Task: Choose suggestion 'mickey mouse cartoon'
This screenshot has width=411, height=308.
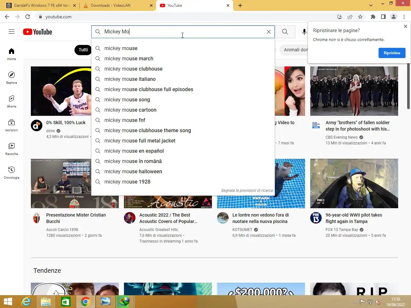Action: click(x=183, y=110)
